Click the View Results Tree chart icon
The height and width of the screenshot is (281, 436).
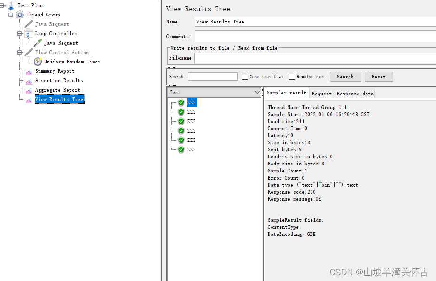coord(29,99)
